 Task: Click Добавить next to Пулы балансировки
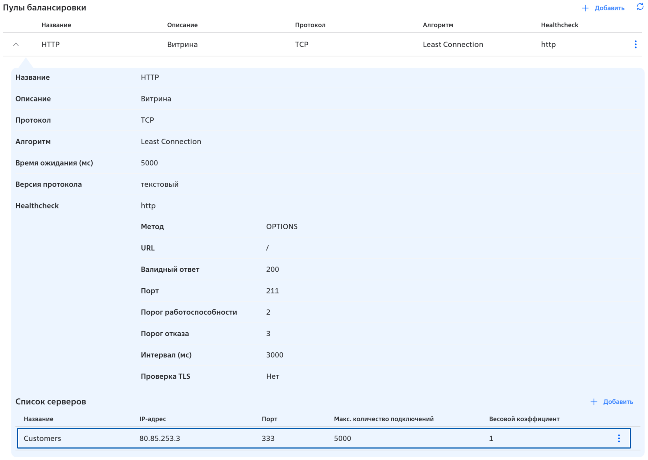pos(603,8)
